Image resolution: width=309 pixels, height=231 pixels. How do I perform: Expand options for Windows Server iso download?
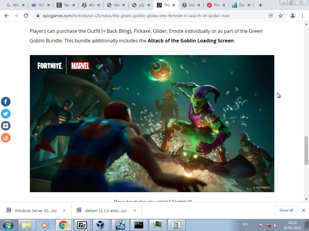coord(64,211)
